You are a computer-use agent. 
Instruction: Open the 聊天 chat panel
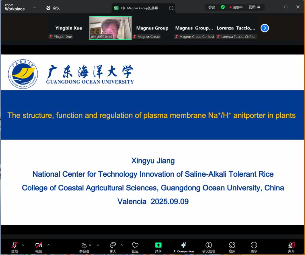tap(113, 247)
